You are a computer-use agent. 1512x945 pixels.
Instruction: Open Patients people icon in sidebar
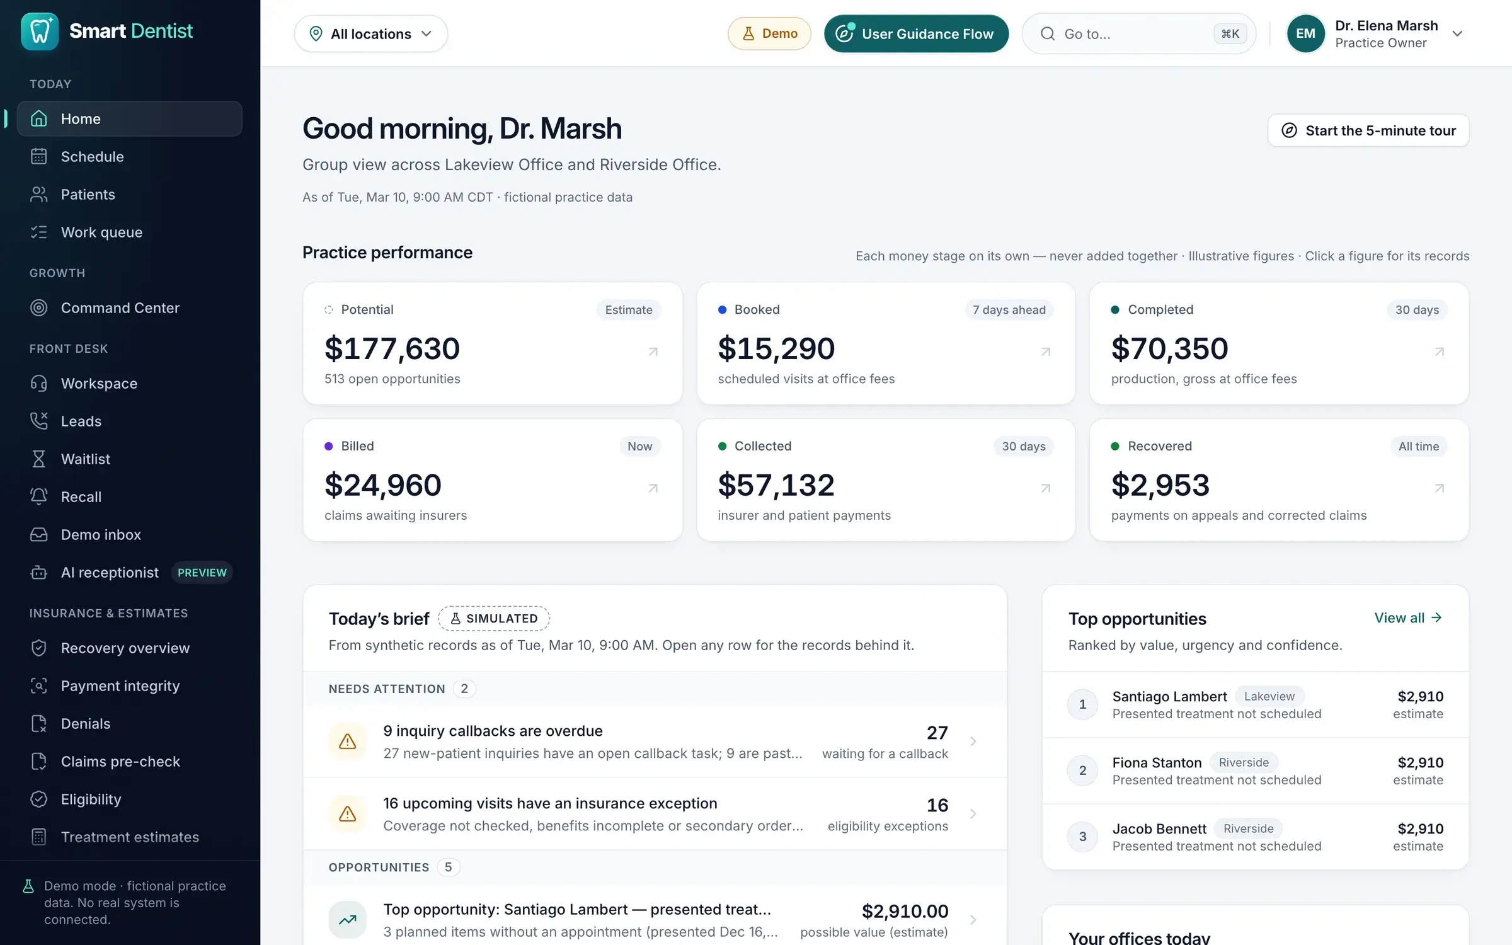39,194
